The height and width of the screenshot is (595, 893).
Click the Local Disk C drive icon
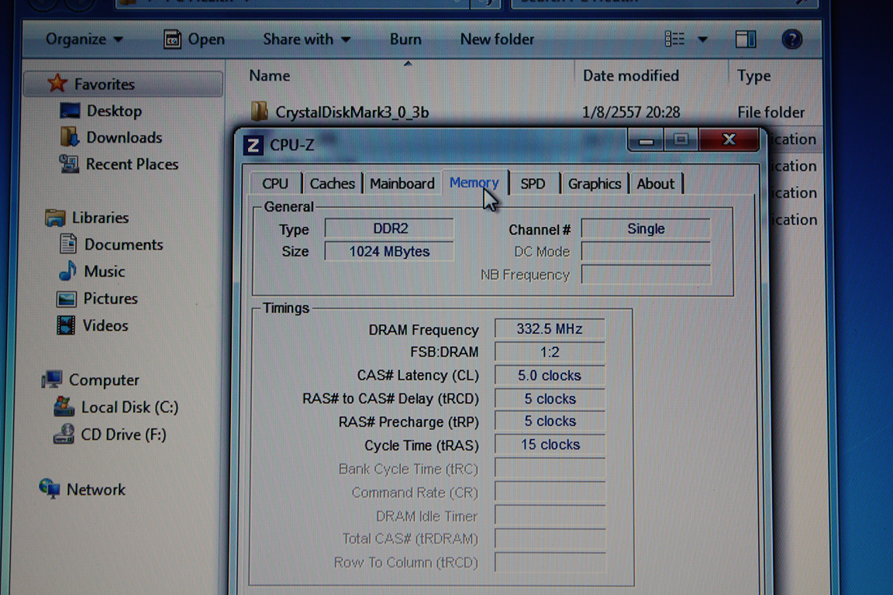pyautogui.click(x=64, y=407)
